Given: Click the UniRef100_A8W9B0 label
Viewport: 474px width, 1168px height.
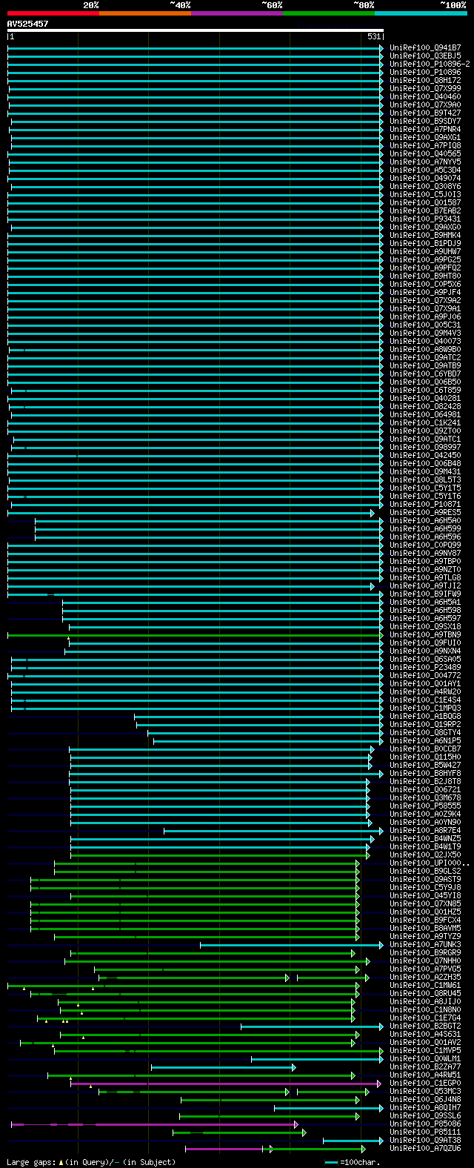Looking at the screenshot, I should click(425, 349).
